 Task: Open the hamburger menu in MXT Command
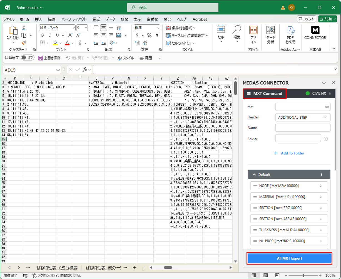coord(249,94)
